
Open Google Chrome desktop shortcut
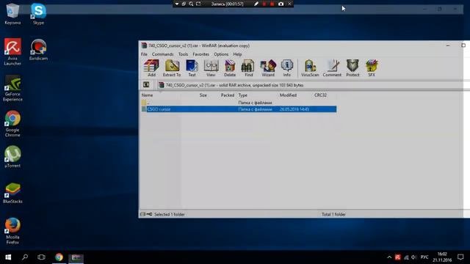click(12, 124)
